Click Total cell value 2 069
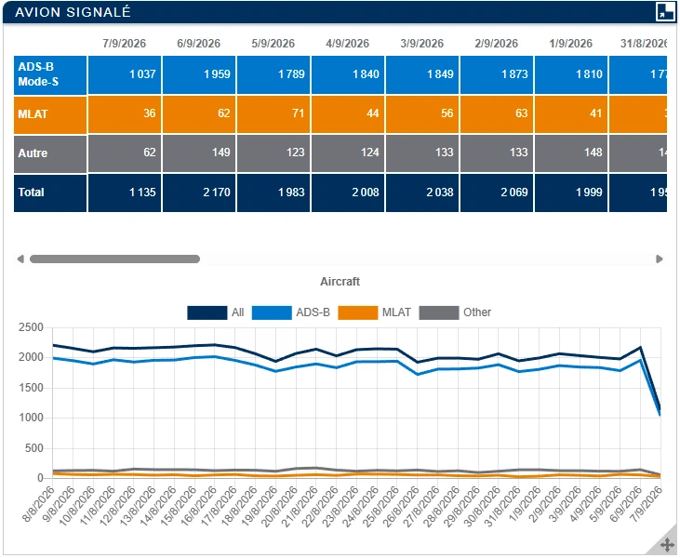Screen dimensions: 680x558 (x=497, y=193)
